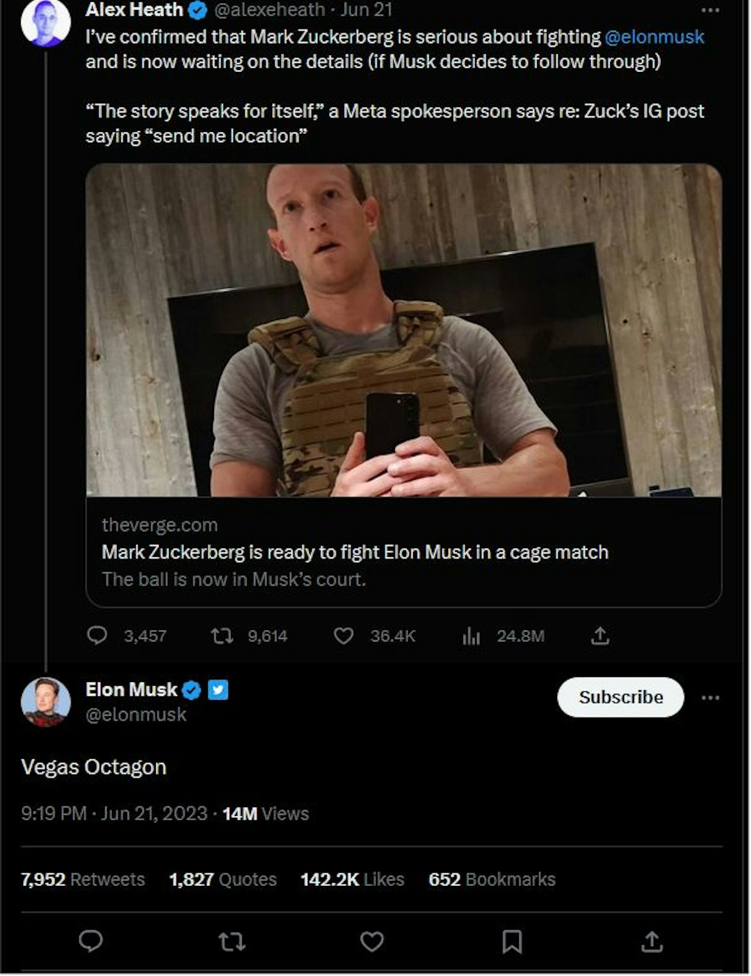This screenshot has width=751, height=976.
Task: View the 7,952 Retweets list
Action: click(83, 879)
